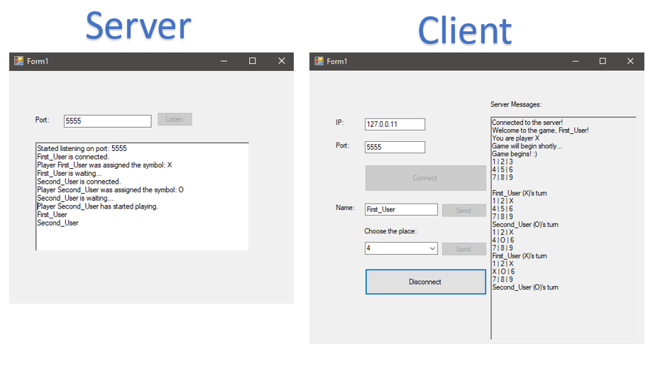Focus the Client port input field

coord(395,148)
